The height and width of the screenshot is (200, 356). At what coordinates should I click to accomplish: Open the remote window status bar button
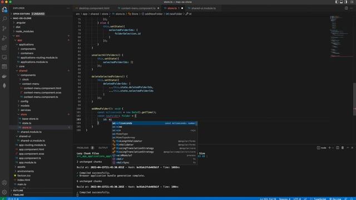(3, 199)
